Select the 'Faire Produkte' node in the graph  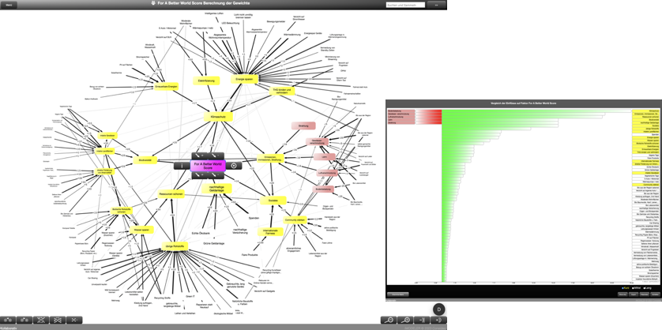250,255
